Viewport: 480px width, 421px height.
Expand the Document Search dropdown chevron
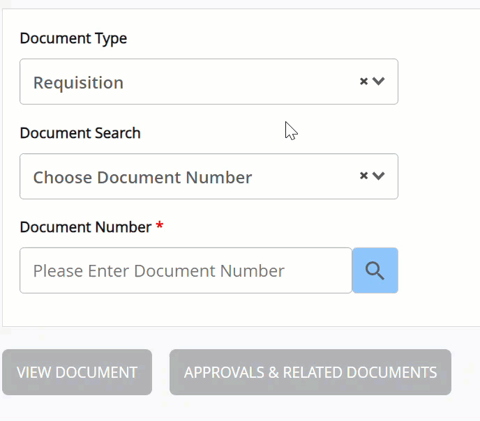pos(379,176)
